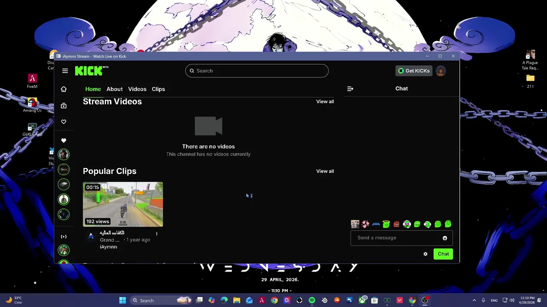547x307 pixels.
Task: Open the weather widget showing 33°C
Action: pos(14,300)
